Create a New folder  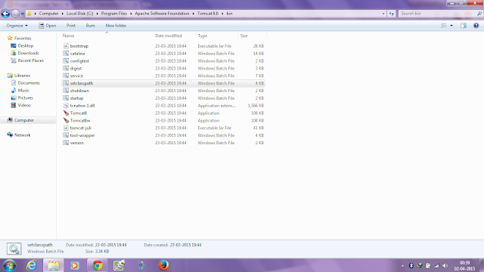point(116,26)
